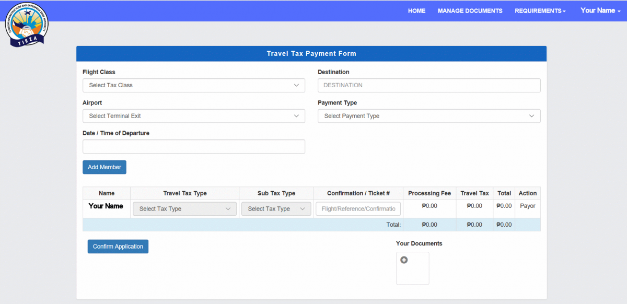This screenshot has height=304, width=627.
Task: Open MANAGE DOCUMENTS page
Action: click(x=470, y=11)
